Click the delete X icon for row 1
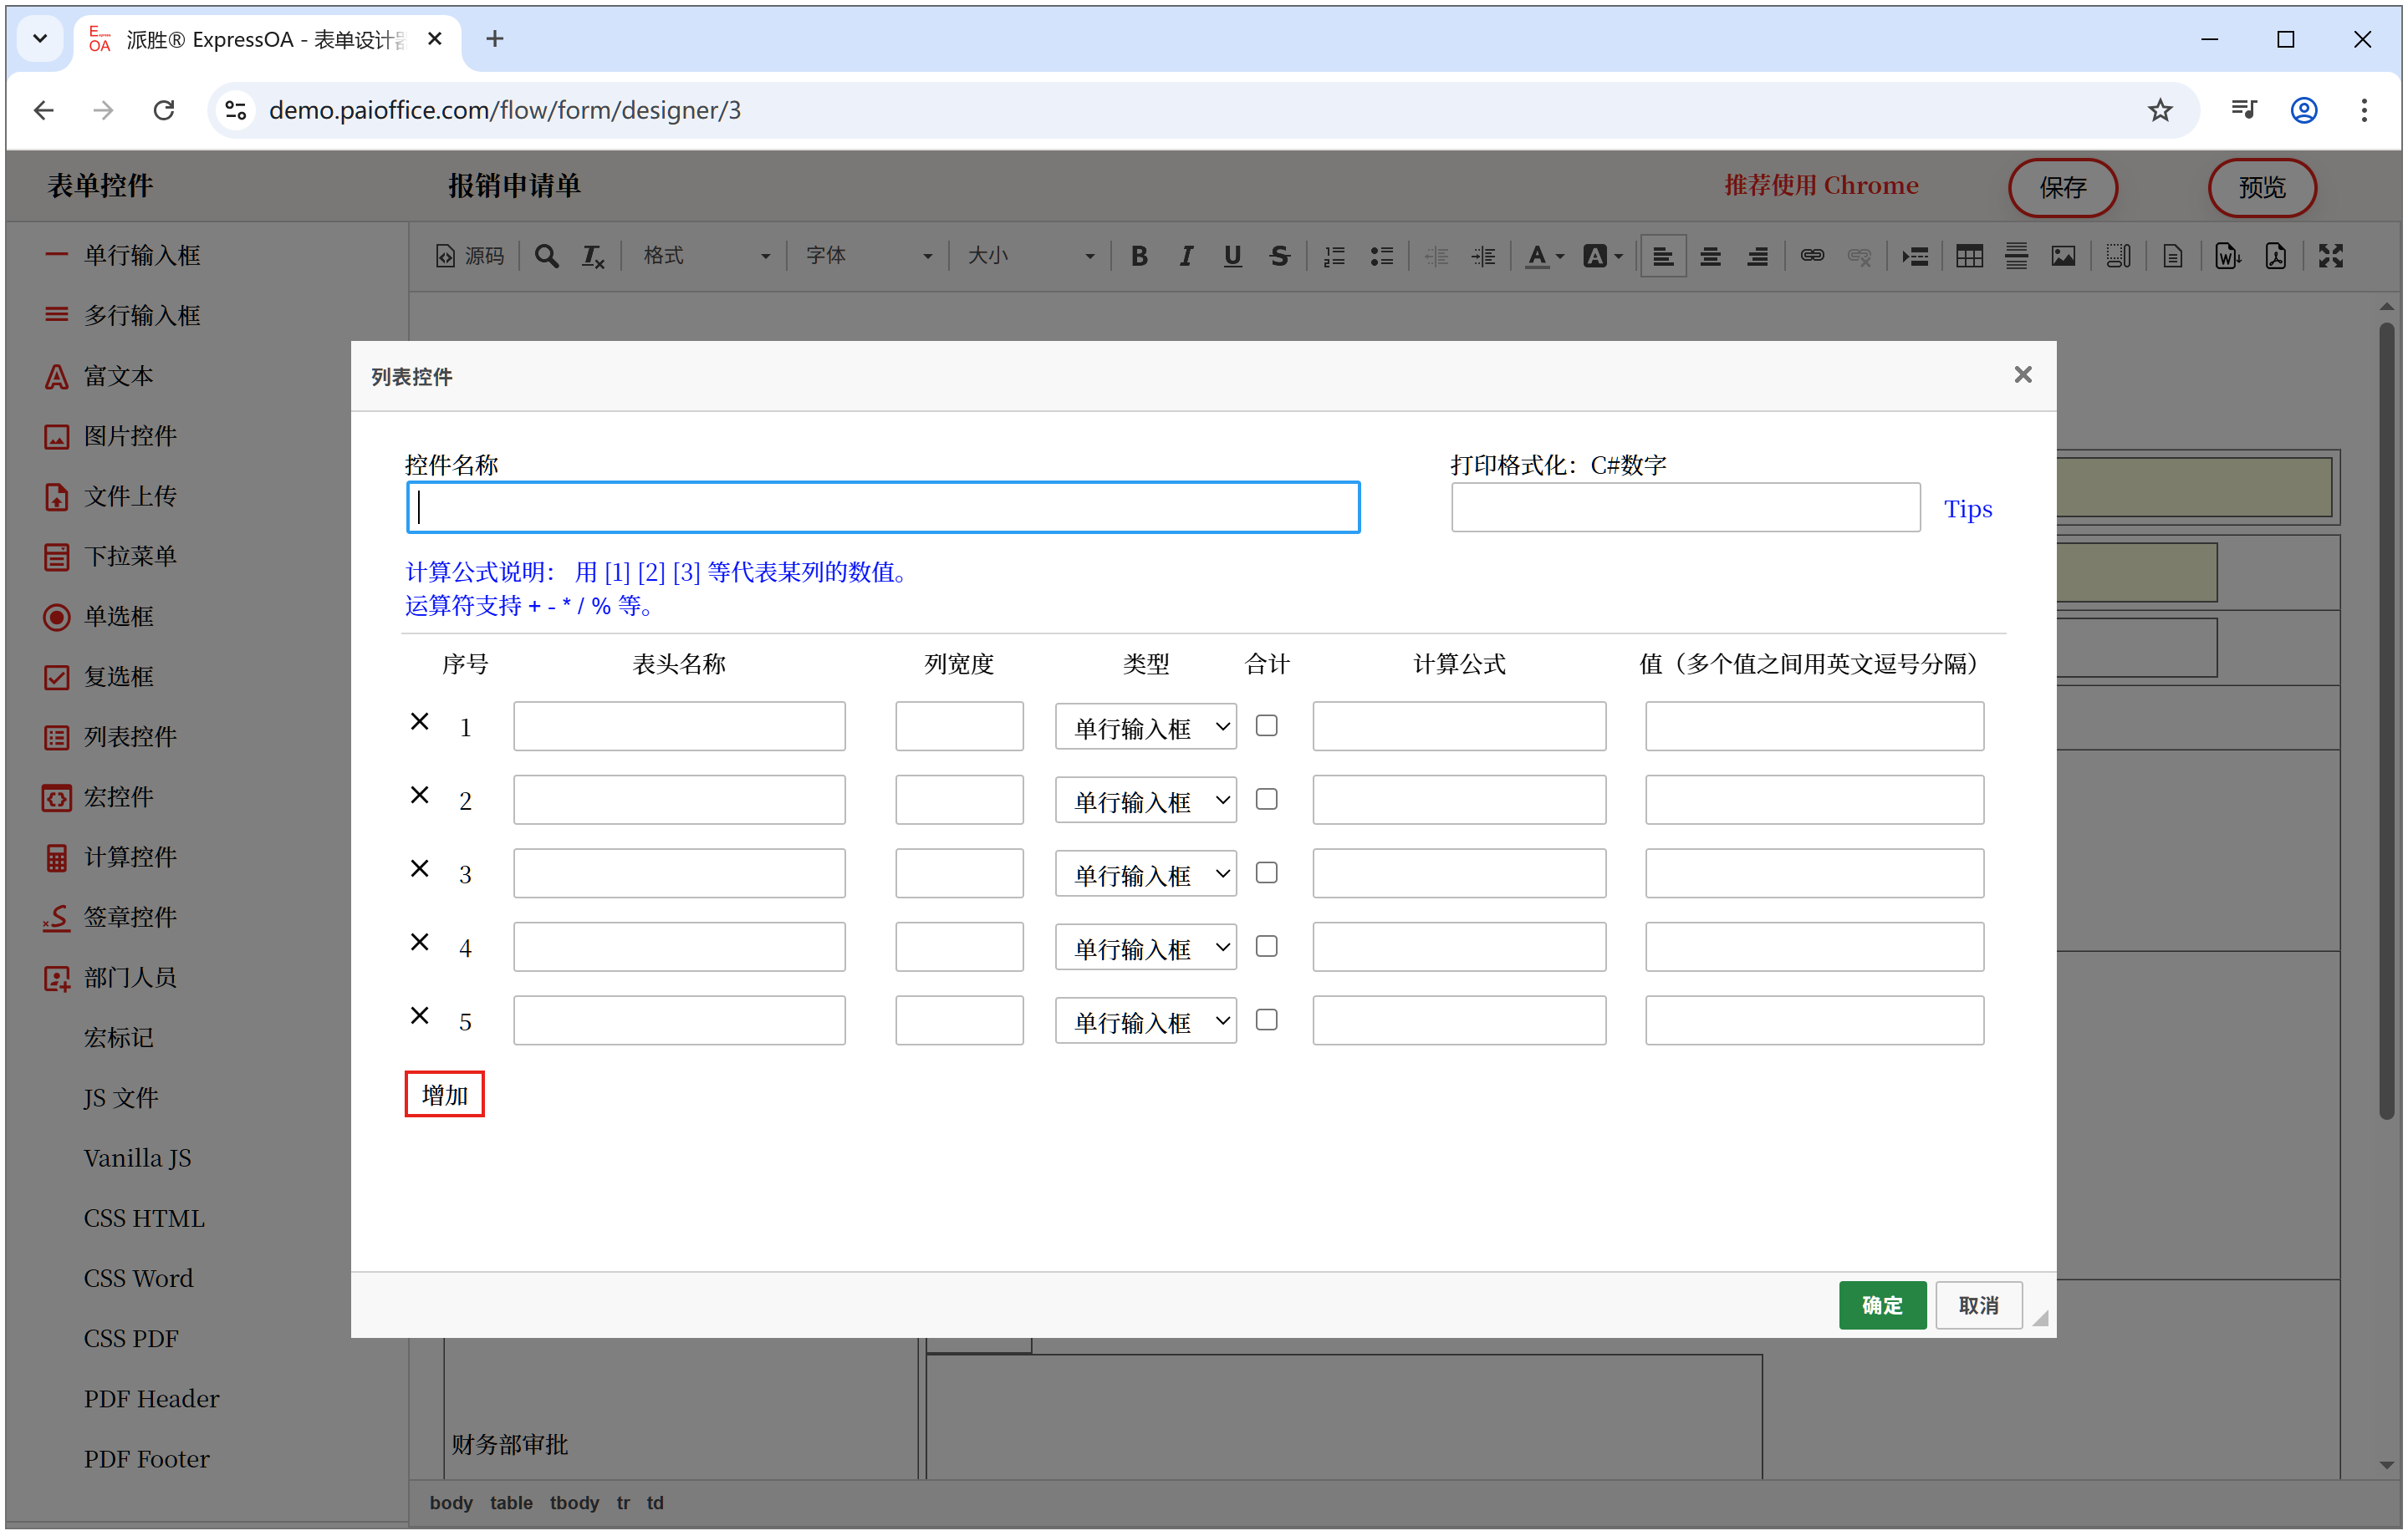This screenshot has width=2408, height=1536. coord(419,721)
